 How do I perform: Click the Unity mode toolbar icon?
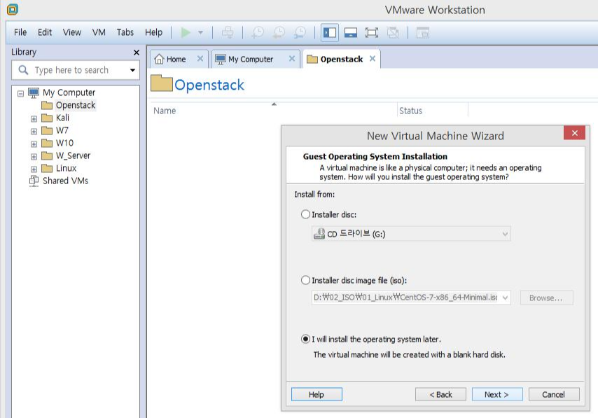(393, 33)
